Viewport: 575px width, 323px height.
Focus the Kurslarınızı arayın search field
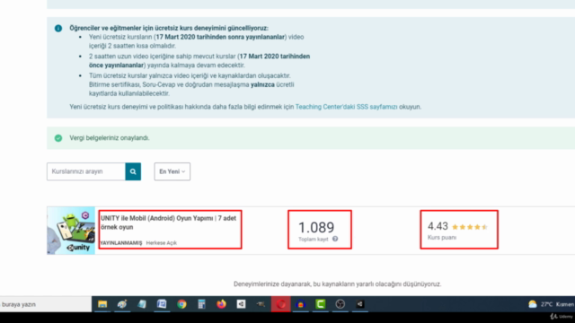click(x=86, y=171)
